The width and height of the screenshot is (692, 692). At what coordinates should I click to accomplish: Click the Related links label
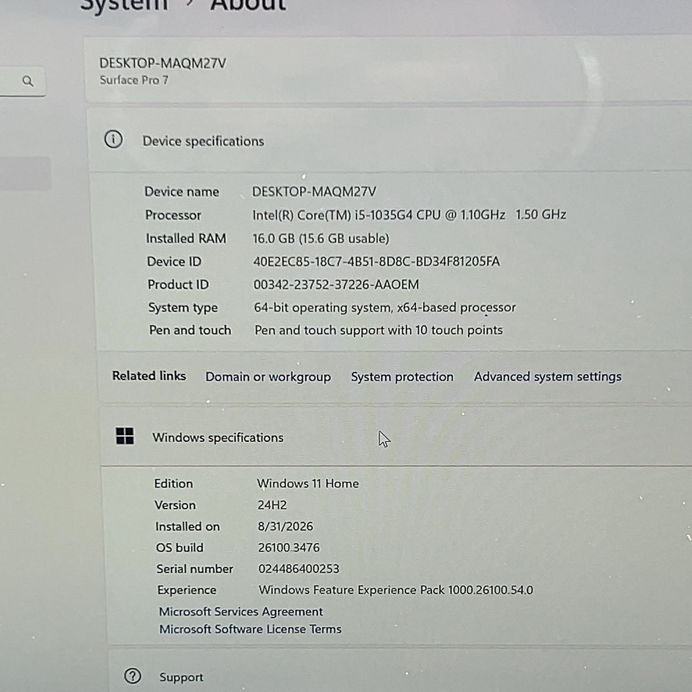pyautogui.click(x=149, y=376)
